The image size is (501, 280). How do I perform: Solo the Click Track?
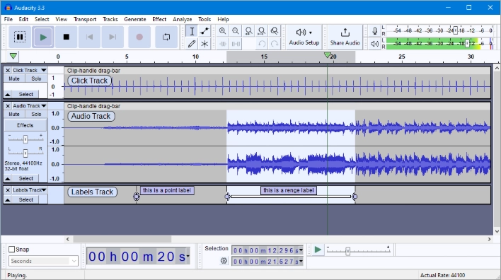pyautogui.click(x=36, y=78)
